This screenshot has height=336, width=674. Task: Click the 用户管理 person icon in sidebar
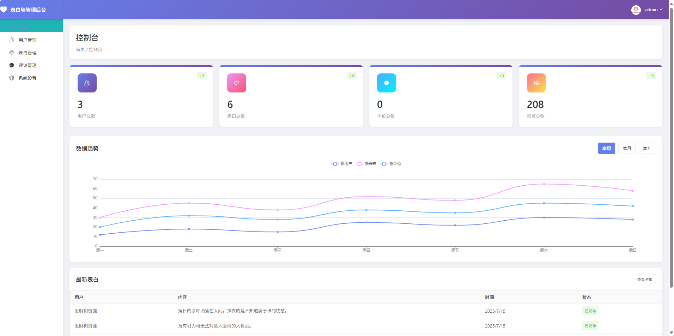point(12,40)
